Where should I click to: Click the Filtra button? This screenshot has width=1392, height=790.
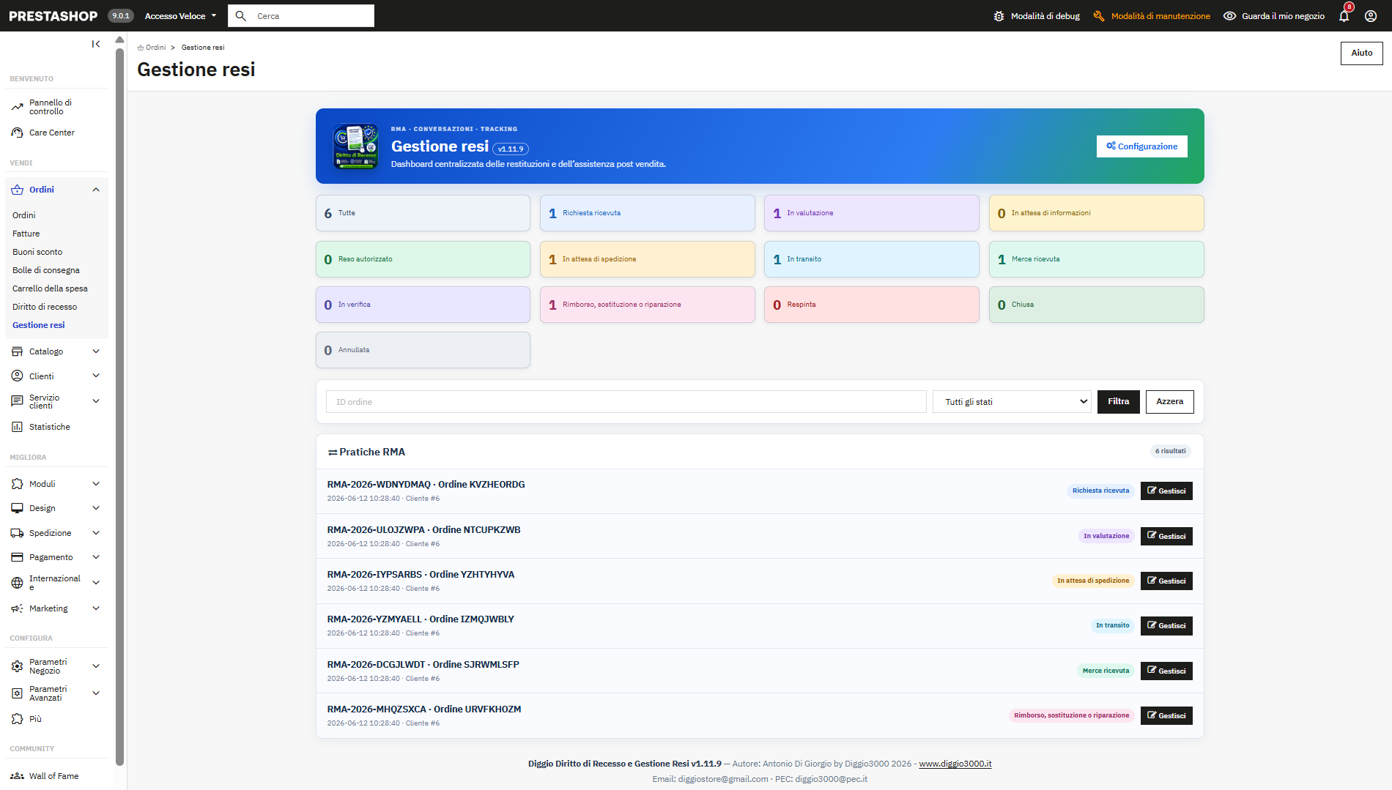[1119, 402]
